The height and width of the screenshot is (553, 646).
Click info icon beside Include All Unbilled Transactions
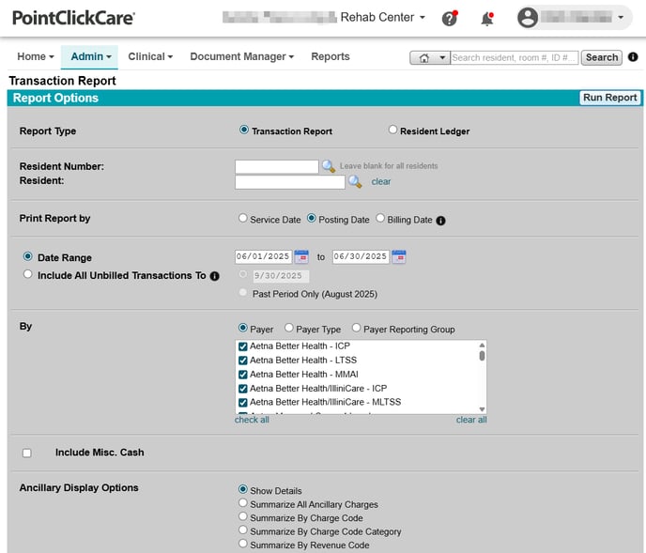215,276
